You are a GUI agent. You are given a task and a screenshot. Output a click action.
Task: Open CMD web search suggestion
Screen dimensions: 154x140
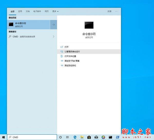click(x=32, y=37)
